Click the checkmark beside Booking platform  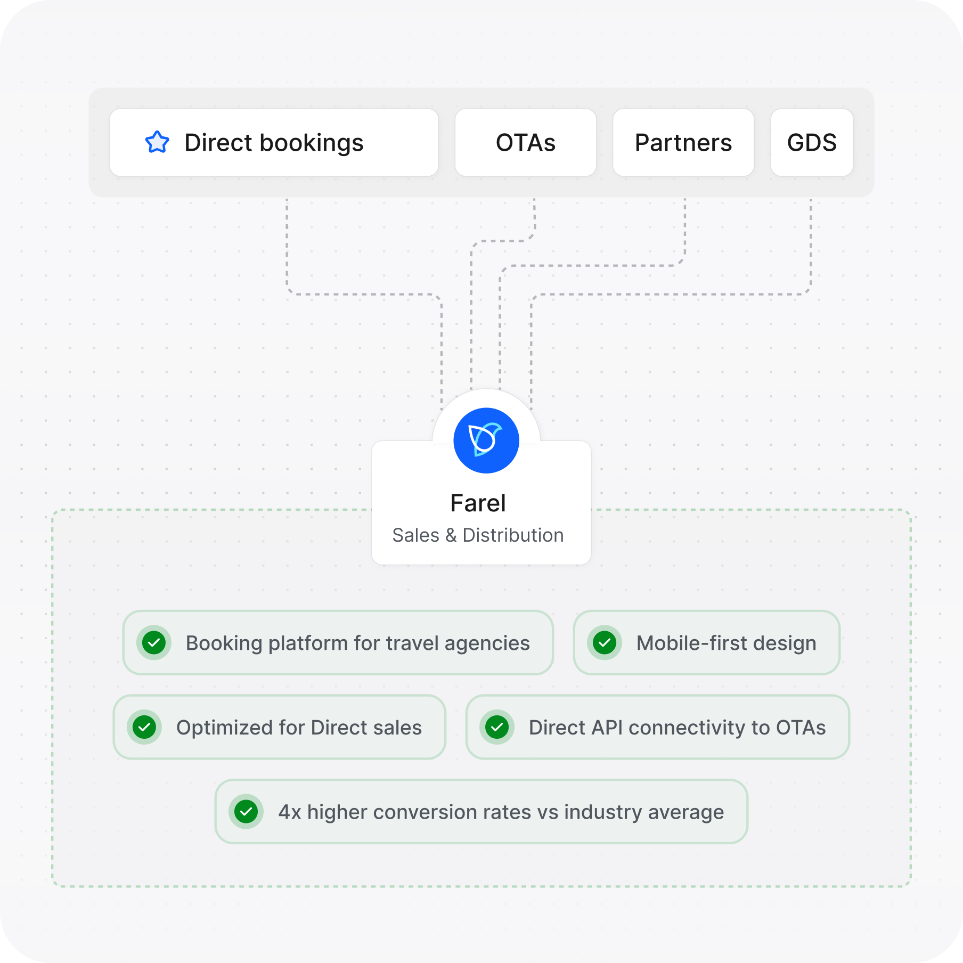coord(154,643)
